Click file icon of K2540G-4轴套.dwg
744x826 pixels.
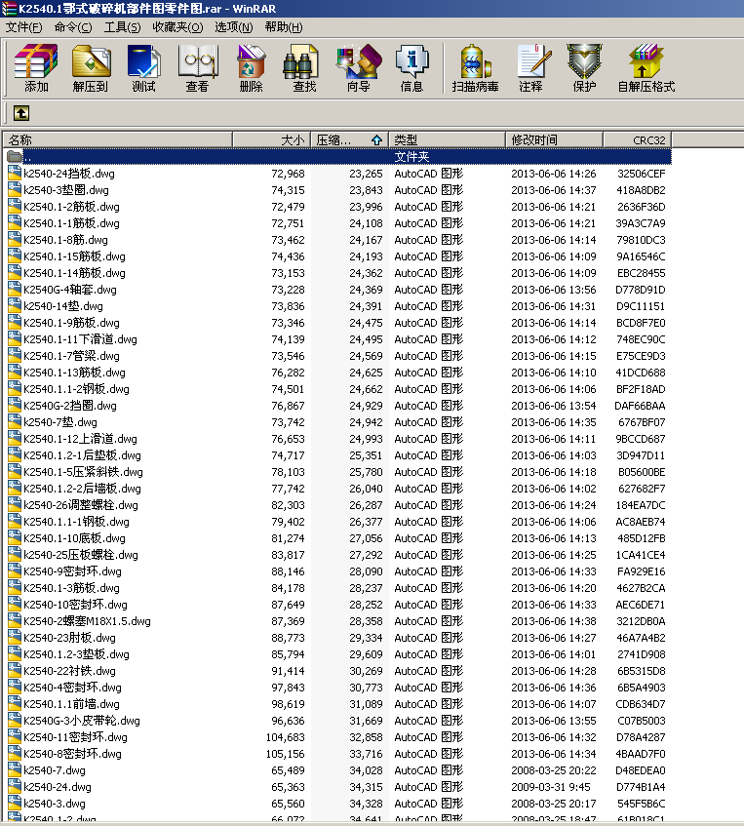(x=15, y=290)
